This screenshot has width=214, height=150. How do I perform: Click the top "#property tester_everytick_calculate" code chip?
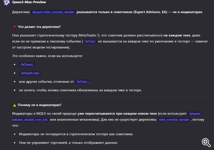click(53, 12)
